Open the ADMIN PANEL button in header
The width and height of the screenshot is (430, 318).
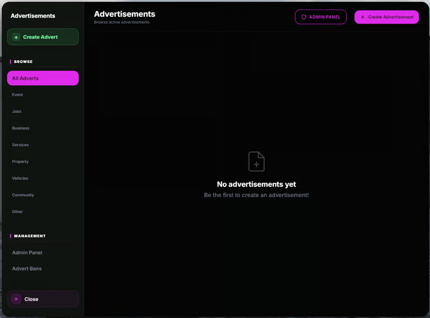(x=321, y=17)
